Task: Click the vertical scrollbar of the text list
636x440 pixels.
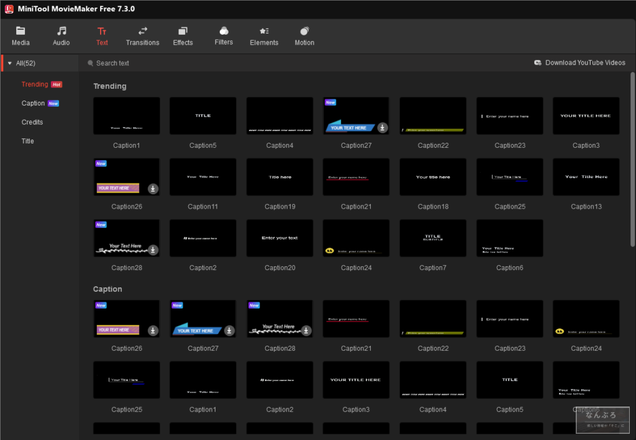Action: (x=632, y=155)
